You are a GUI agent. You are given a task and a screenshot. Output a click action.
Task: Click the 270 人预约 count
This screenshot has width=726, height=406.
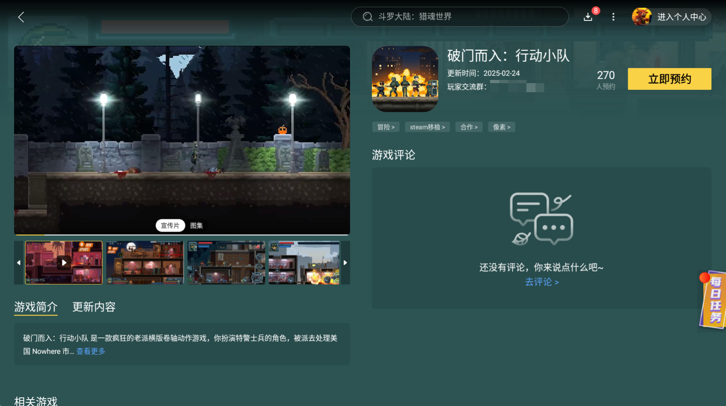tap(606, 79)
